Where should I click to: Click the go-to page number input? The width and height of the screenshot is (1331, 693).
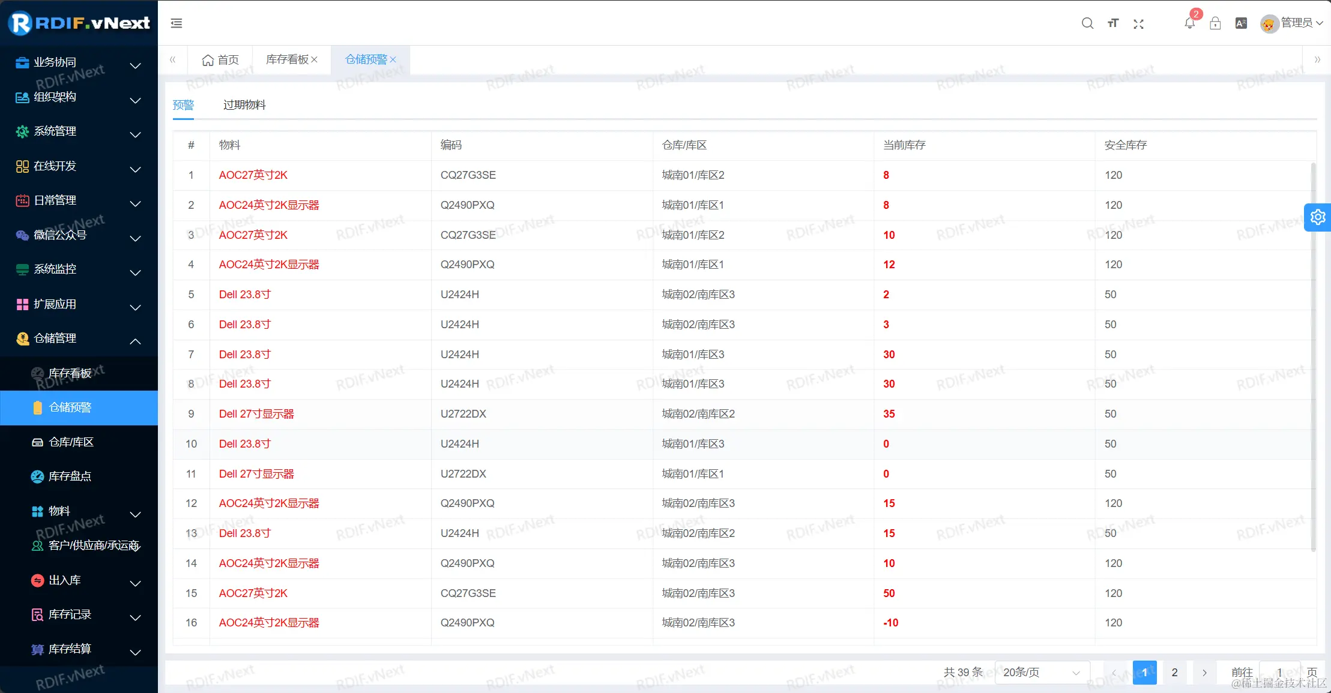pos(1279,672)
